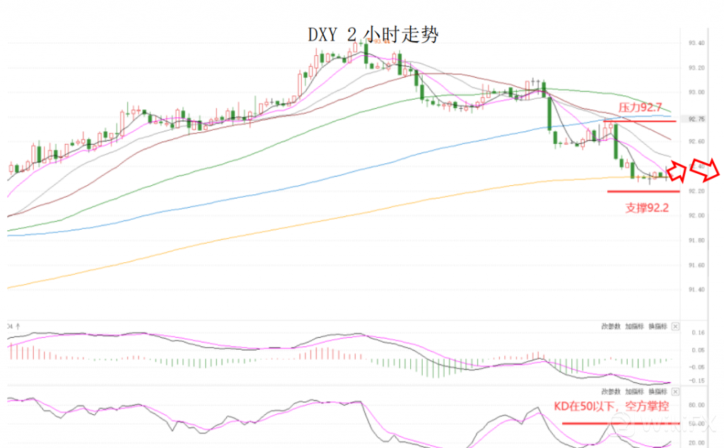The height and width of the screenshot is (448, 724).
Task: Choose 换指标 in the KD panel
Action: coord(657,391)
